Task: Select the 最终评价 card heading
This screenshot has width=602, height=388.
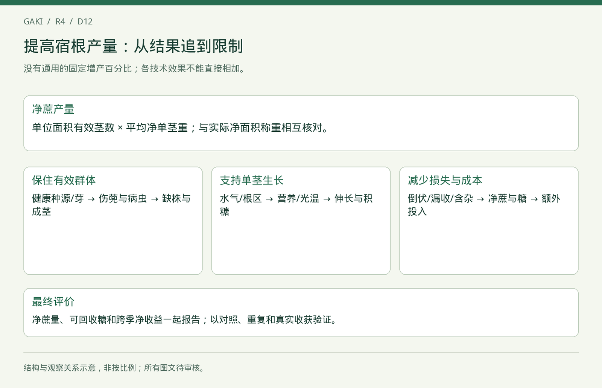Action: (53, 301)
